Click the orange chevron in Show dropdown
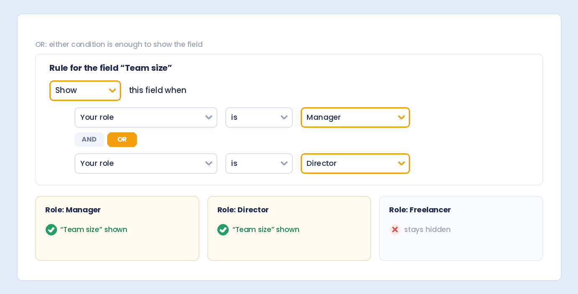This screenshot has height=294, width=578. 112,90
